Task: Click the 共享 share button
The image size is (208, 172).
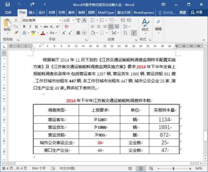Action: pos(197,13)
